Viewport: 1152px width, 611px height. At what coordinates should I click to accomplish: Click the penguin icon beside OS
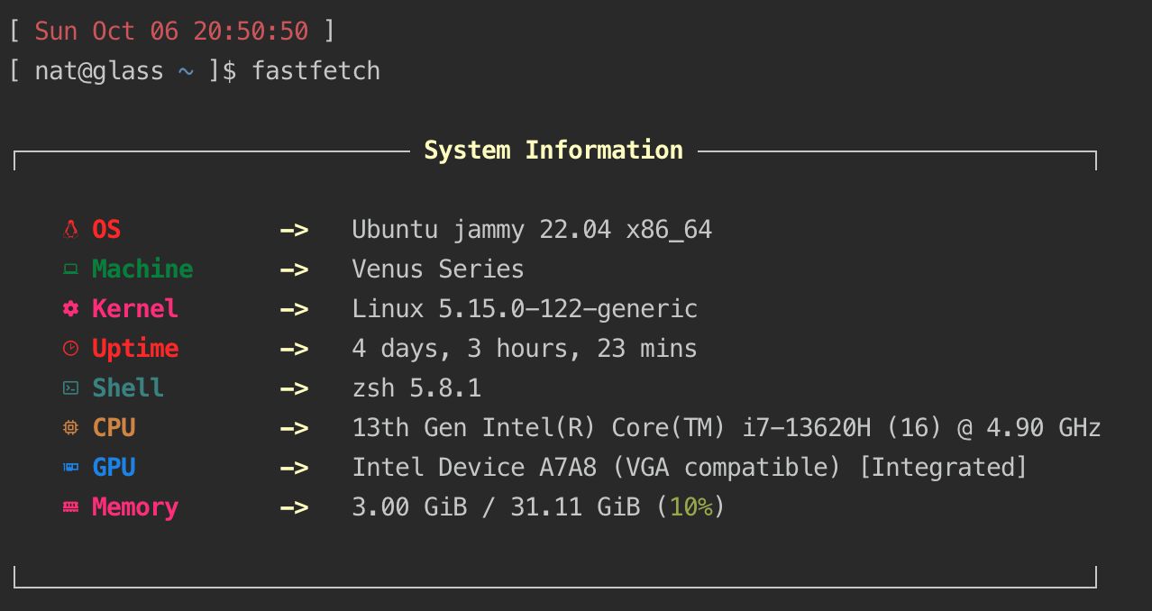pyautogui.click(x=70, y=230)
